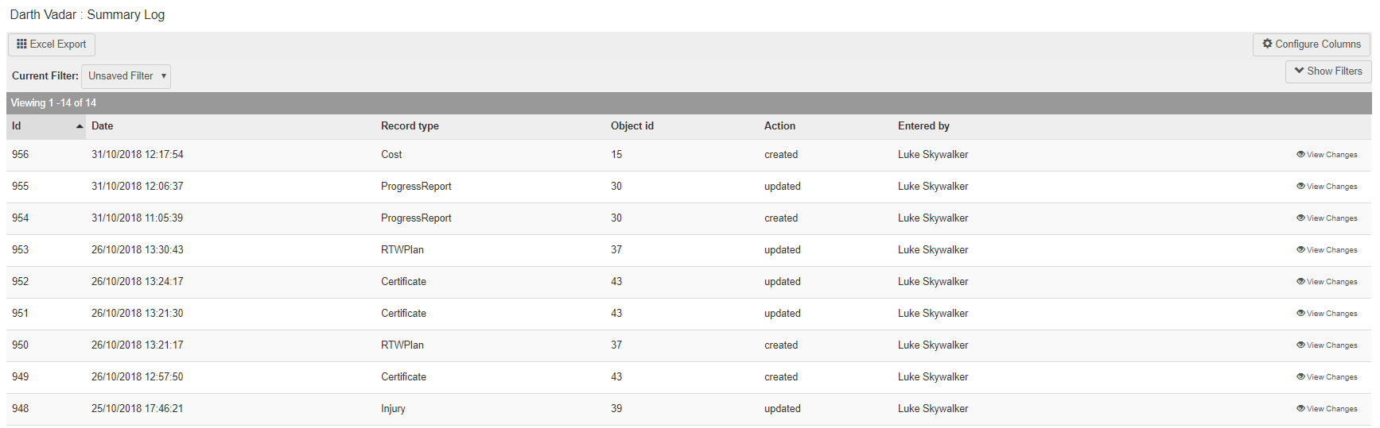Open View Changes for record 950
This screenshot has height=428, width=1380.
point(1331,345)
